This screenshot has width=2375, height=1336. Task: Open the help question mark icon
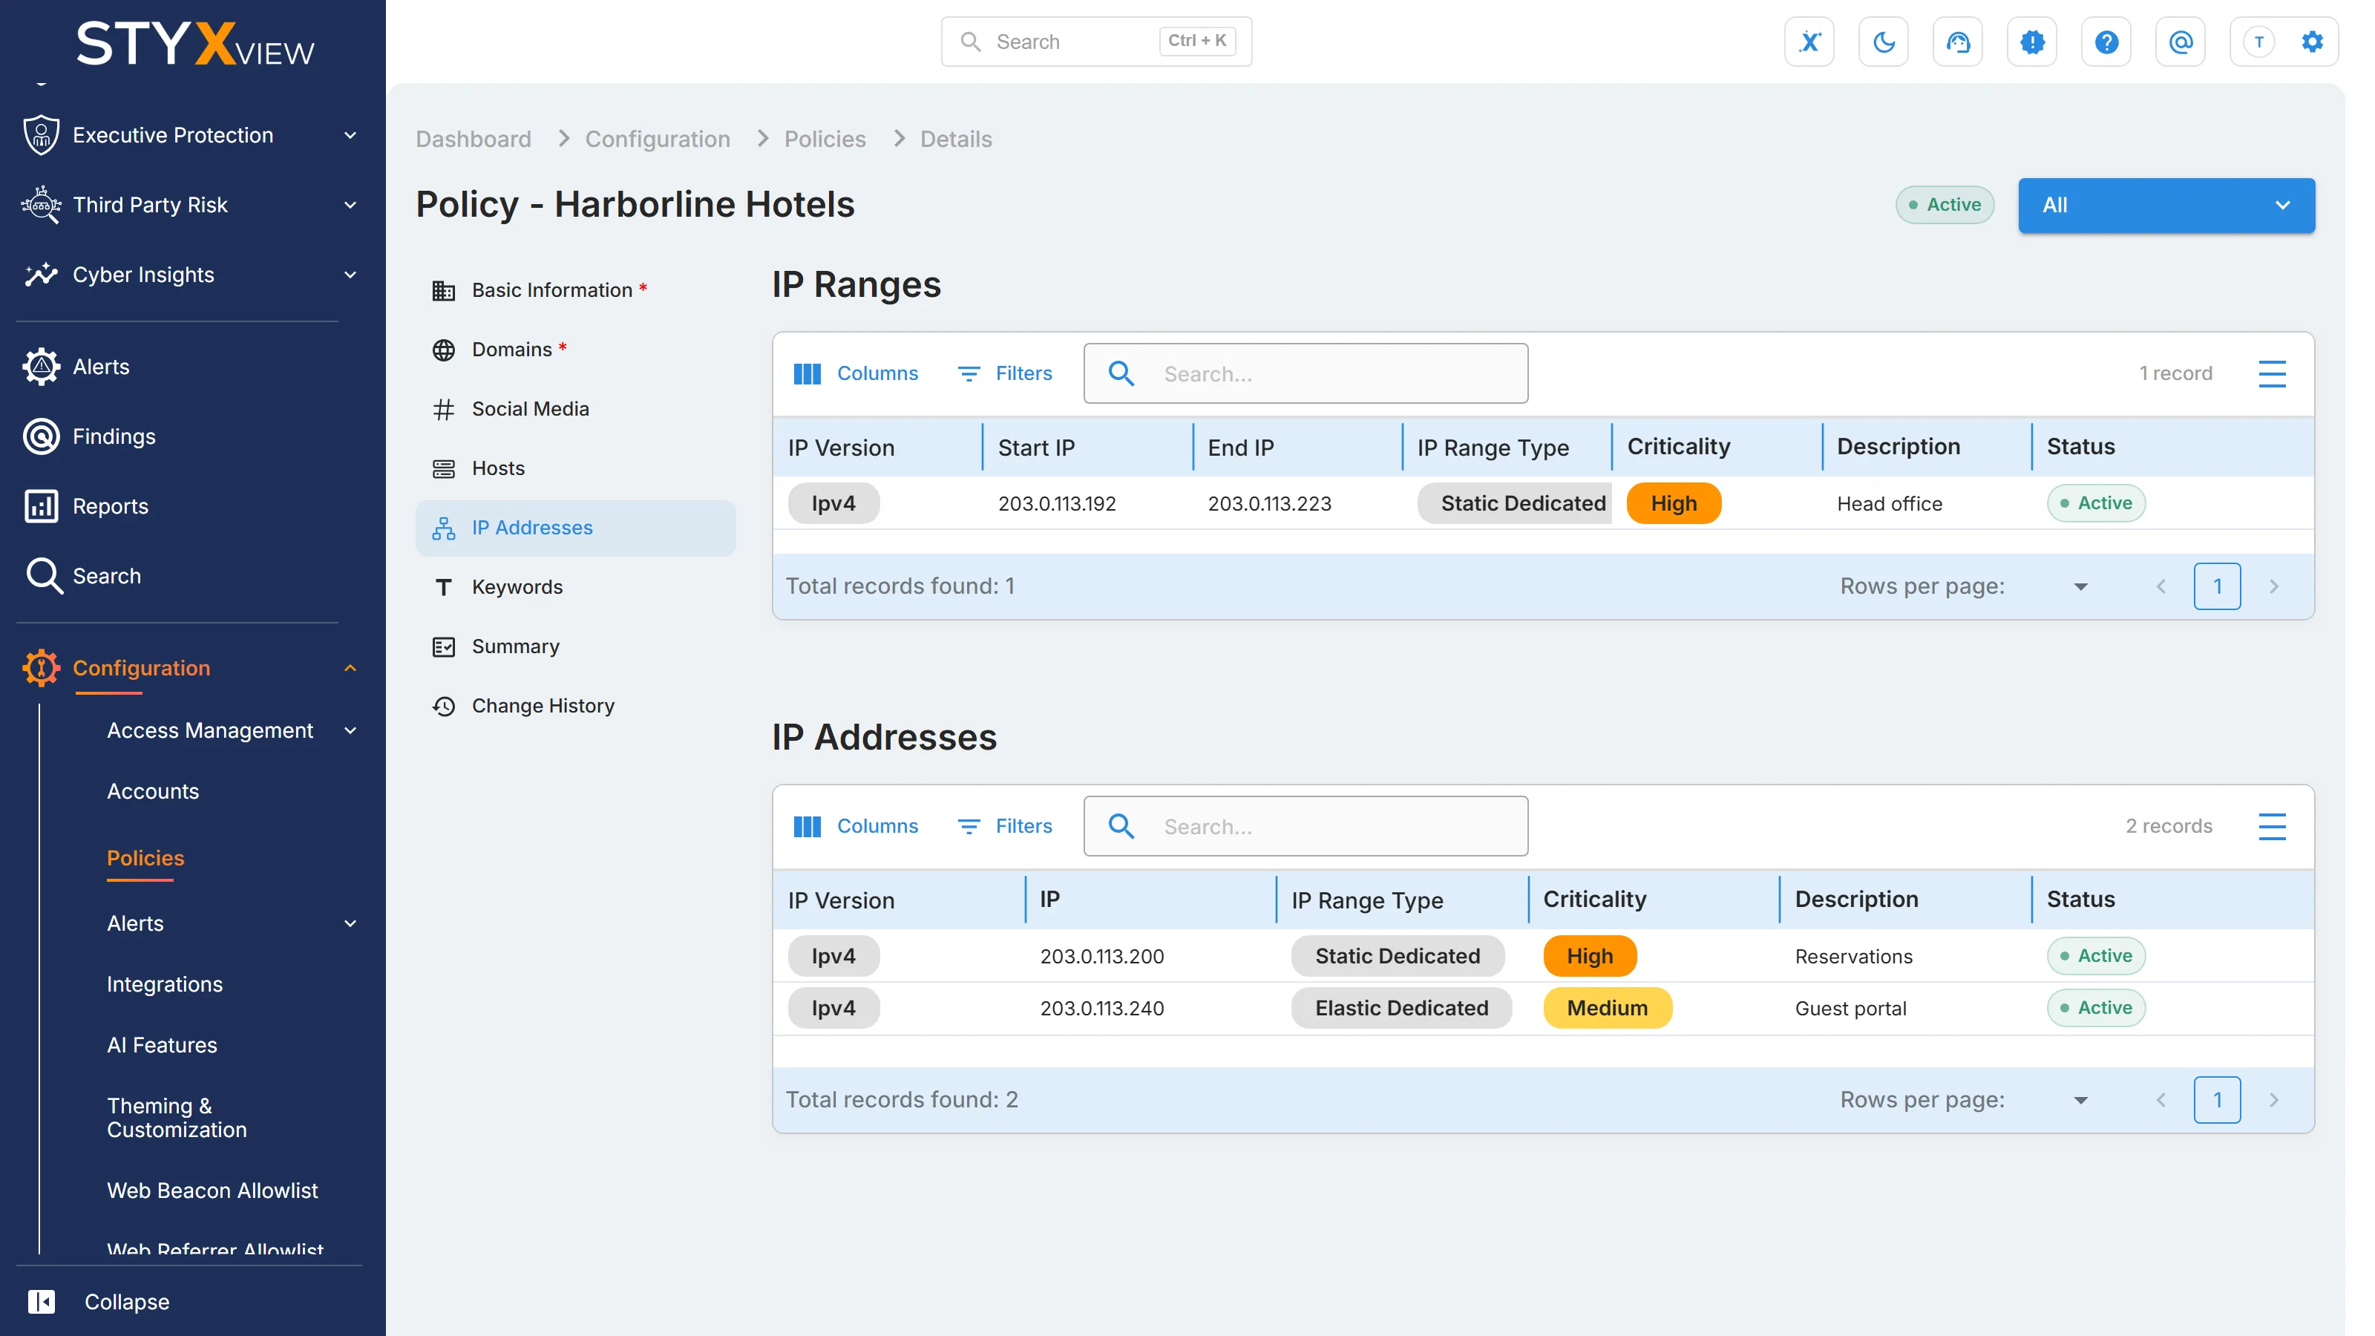click(2106, 42)
